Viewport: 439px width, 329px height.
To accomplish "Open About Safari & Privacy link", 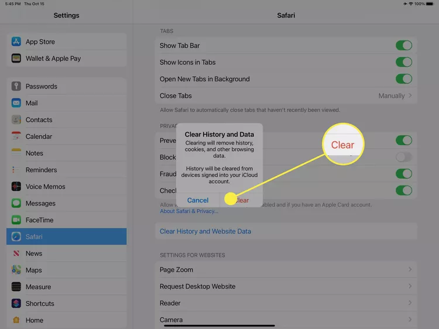I will tap(189, 211).
